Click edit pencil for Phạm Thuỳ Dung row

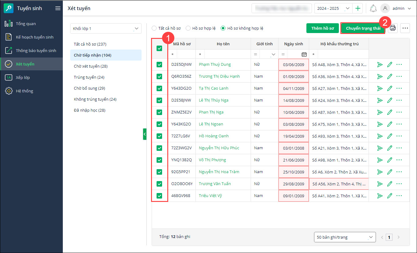(390, 65)
